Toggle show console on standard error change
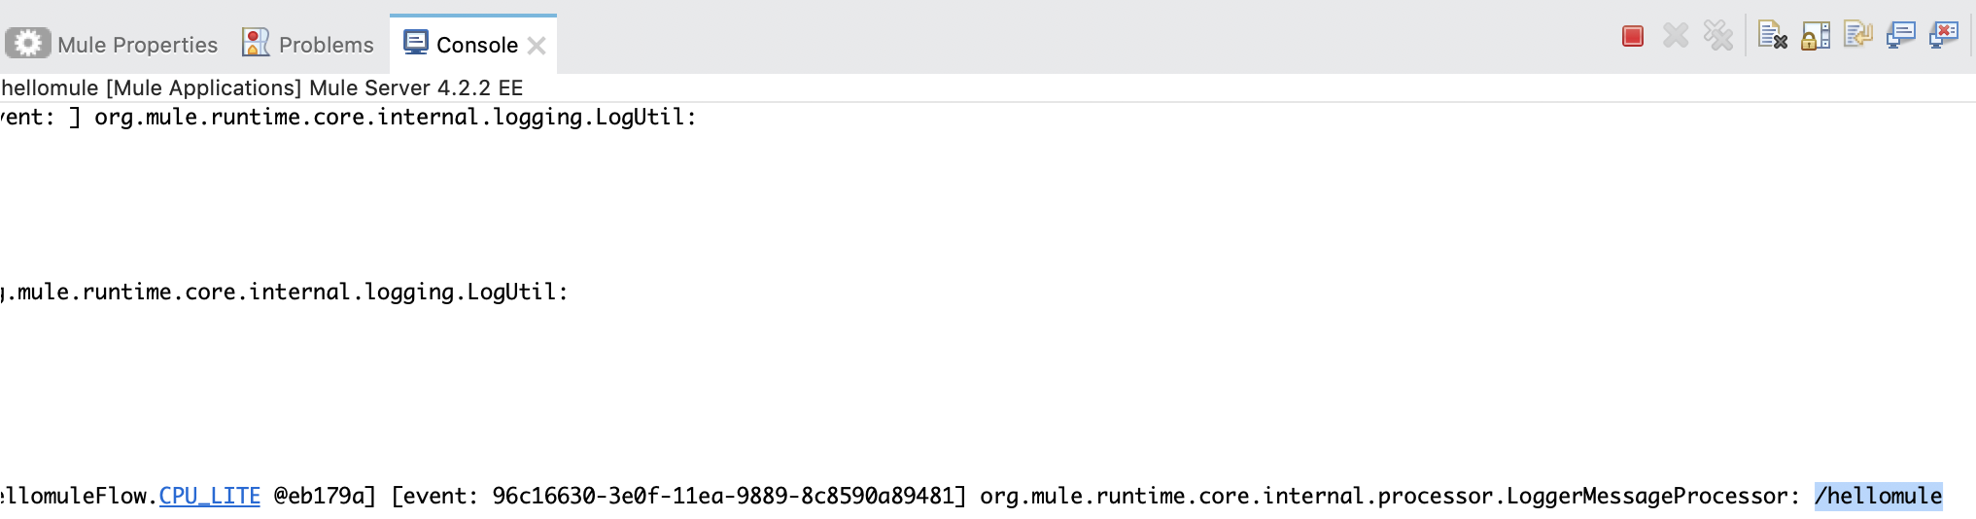Viewport: 1976px width, 519px height. [1943, 37]
